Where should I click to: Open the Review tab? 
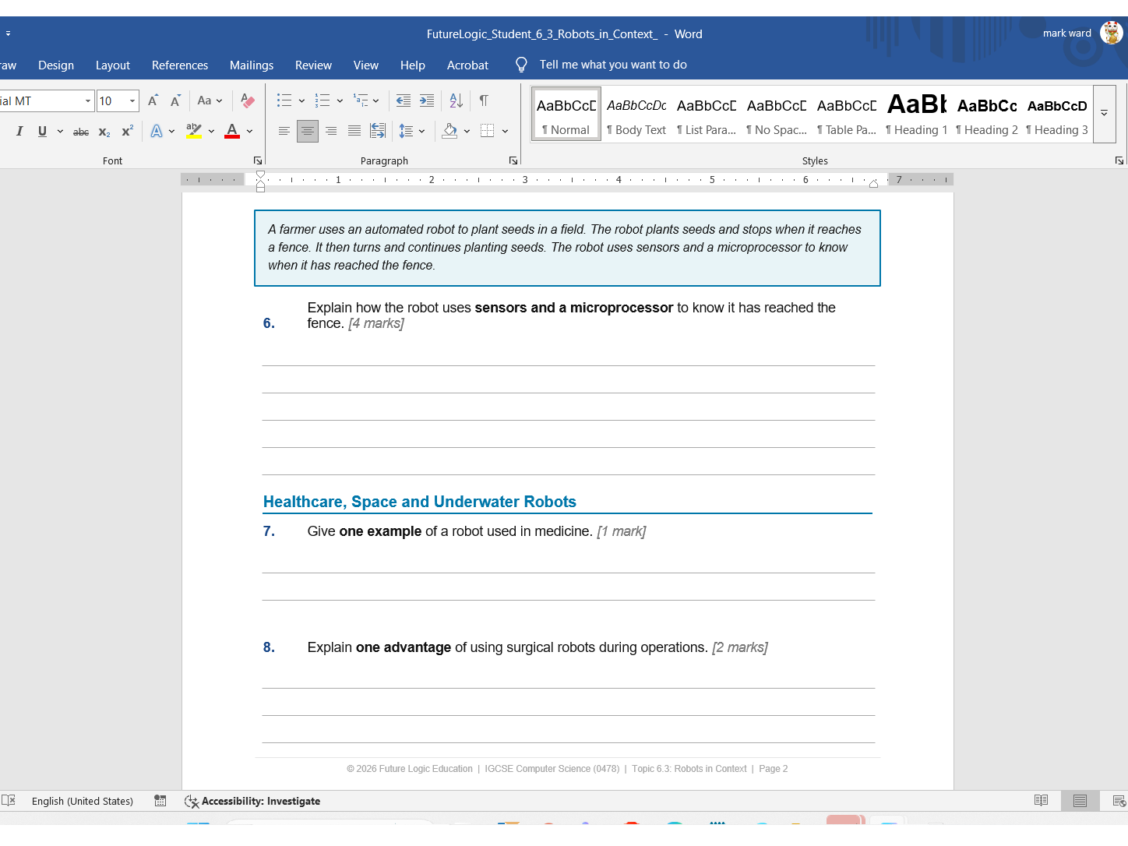click(313, 65)
